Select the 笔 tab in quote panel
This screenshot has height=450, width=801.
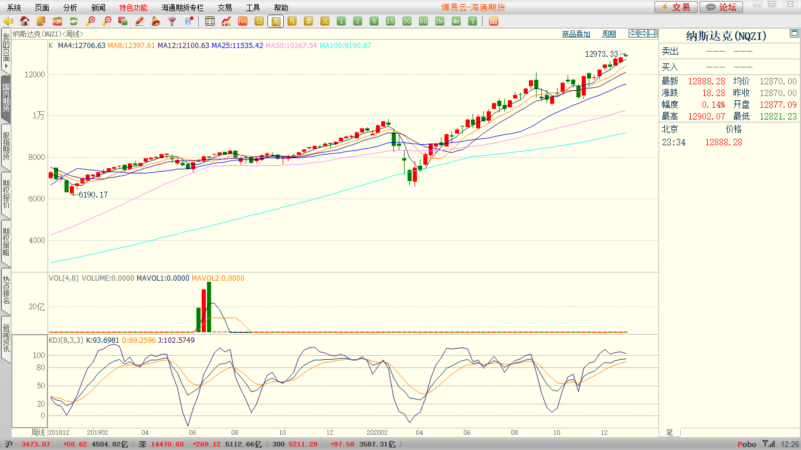pyautogui.click(x=670, y=432)
